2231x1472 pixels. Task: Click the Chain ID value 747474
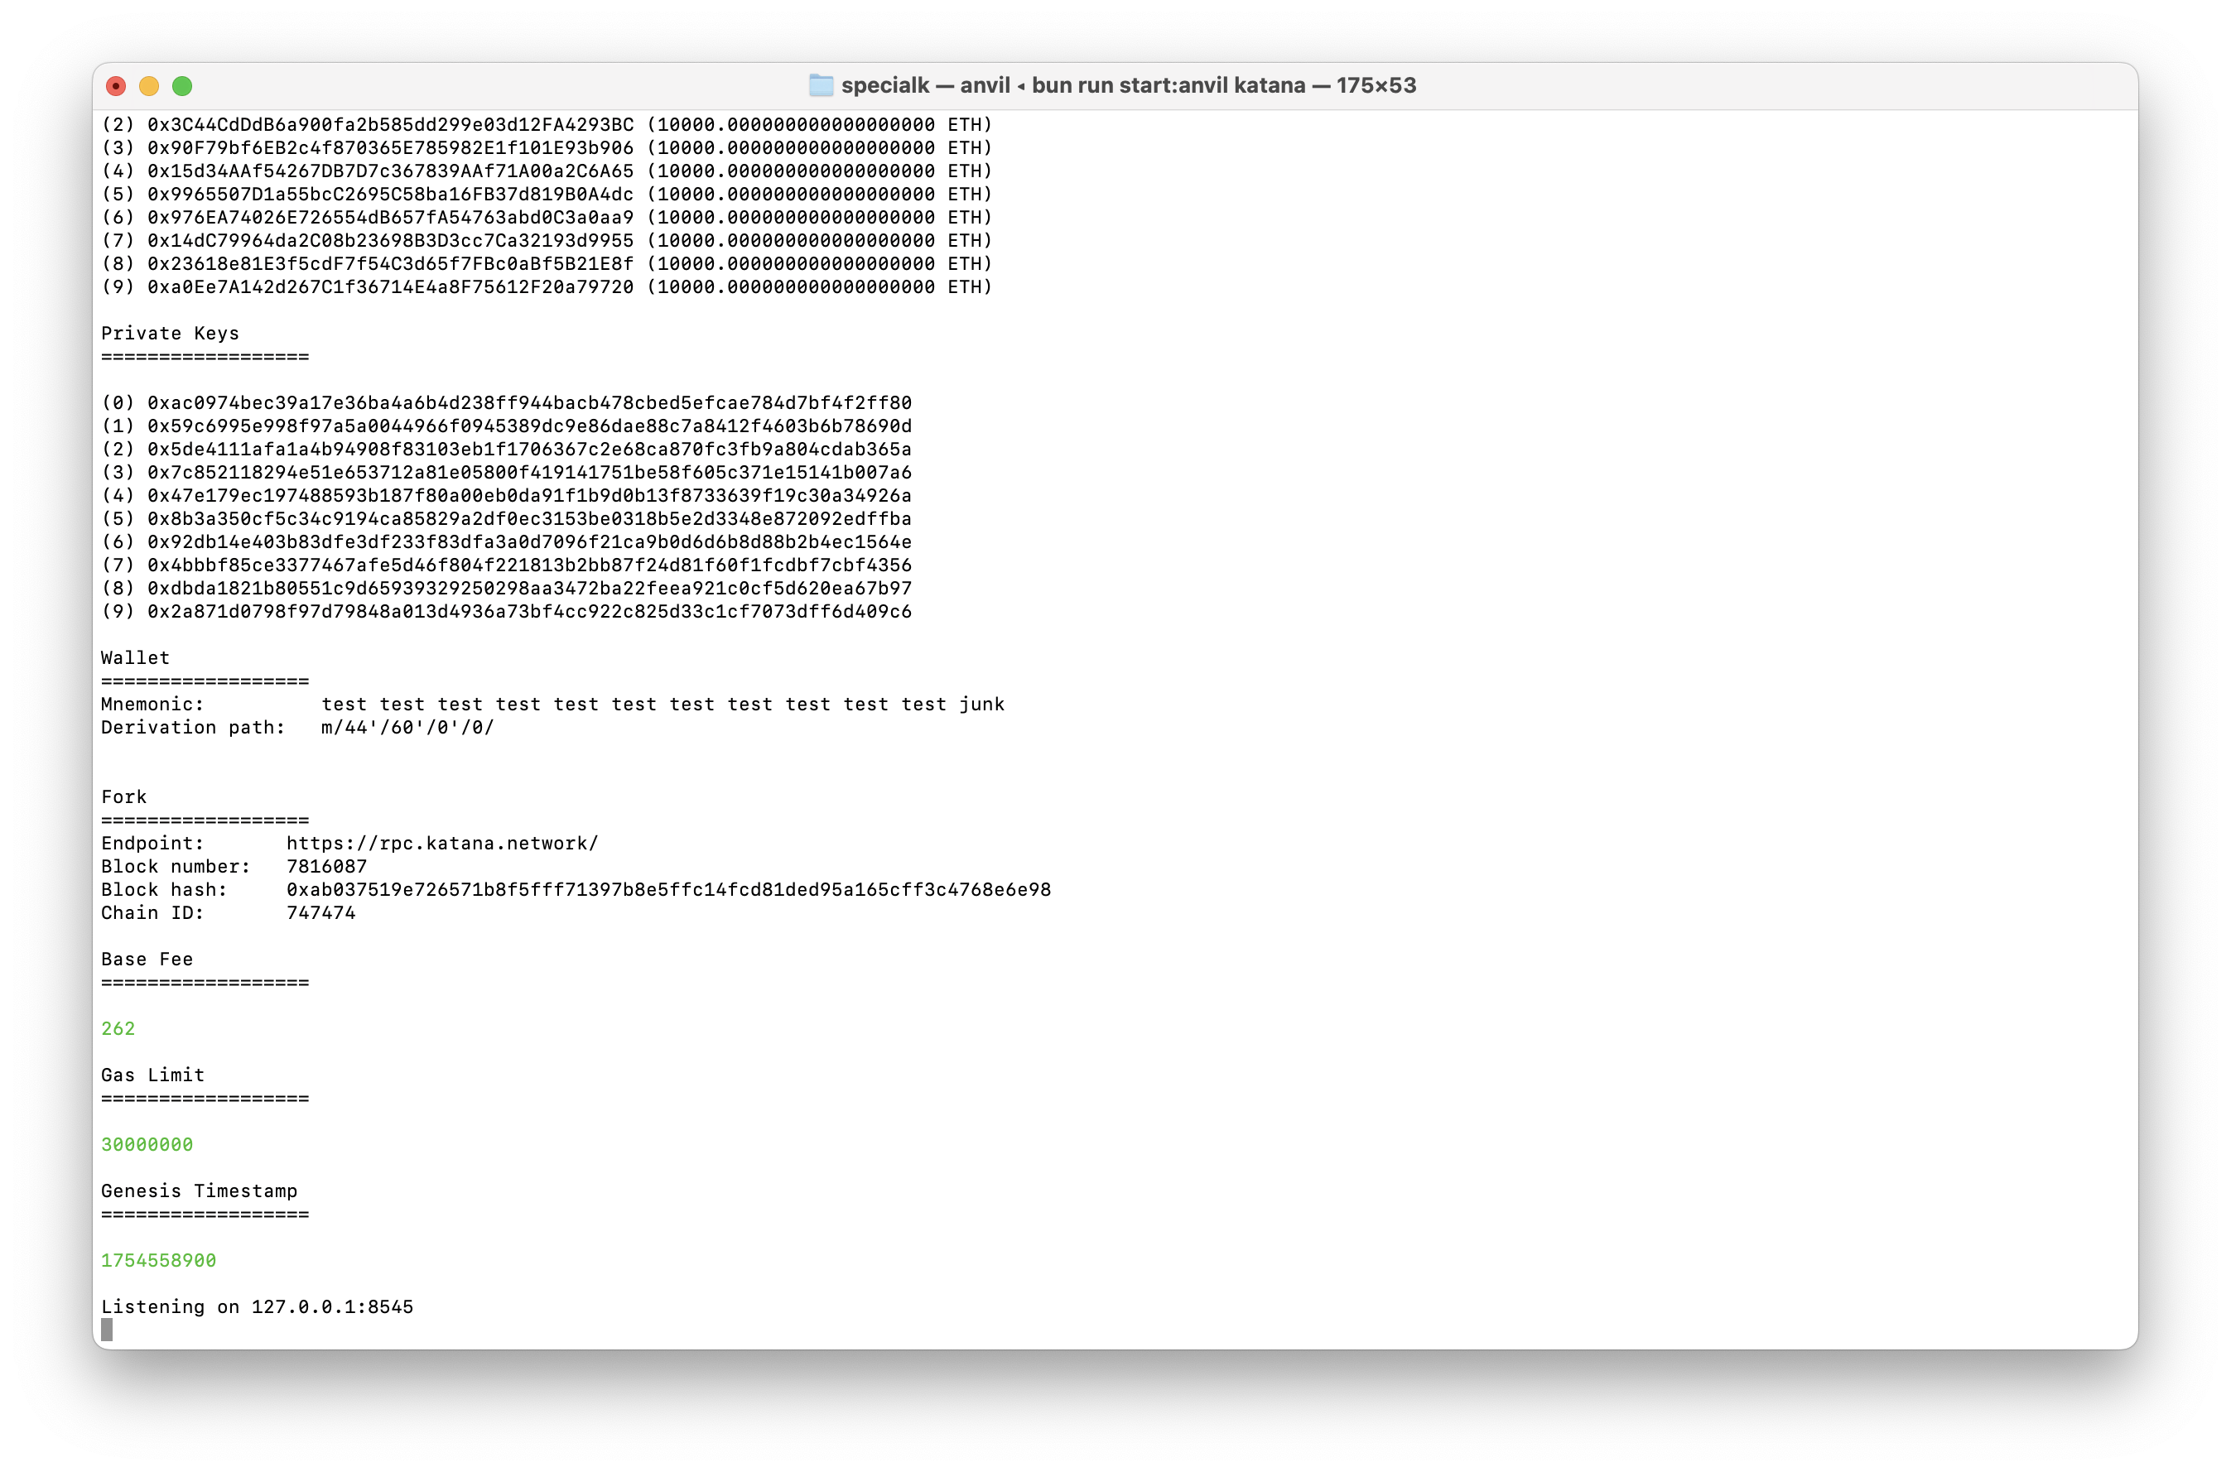pos(321,912)
